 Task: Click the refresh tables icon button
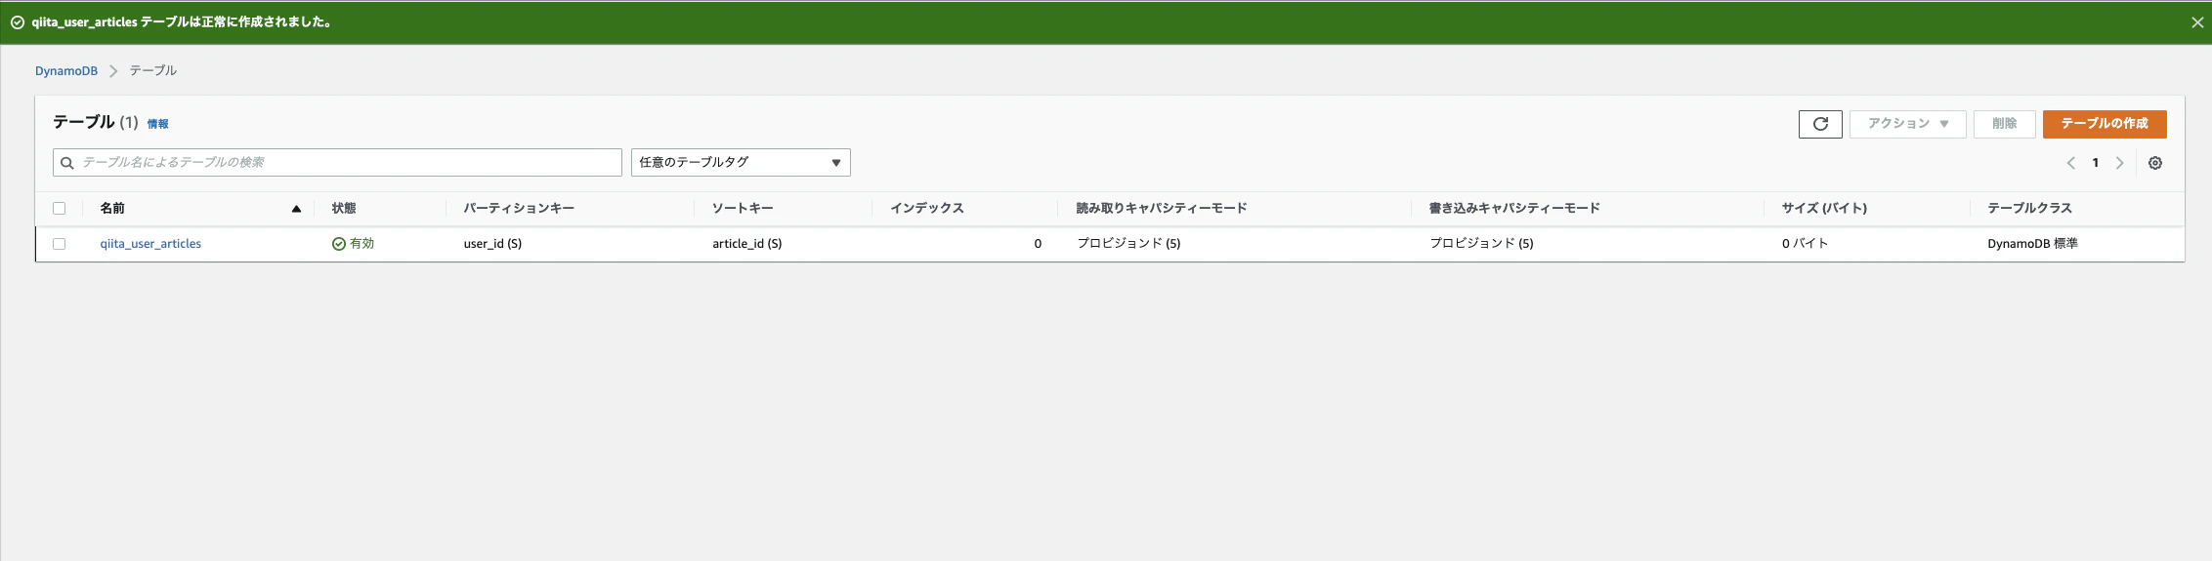point(1820,124)
